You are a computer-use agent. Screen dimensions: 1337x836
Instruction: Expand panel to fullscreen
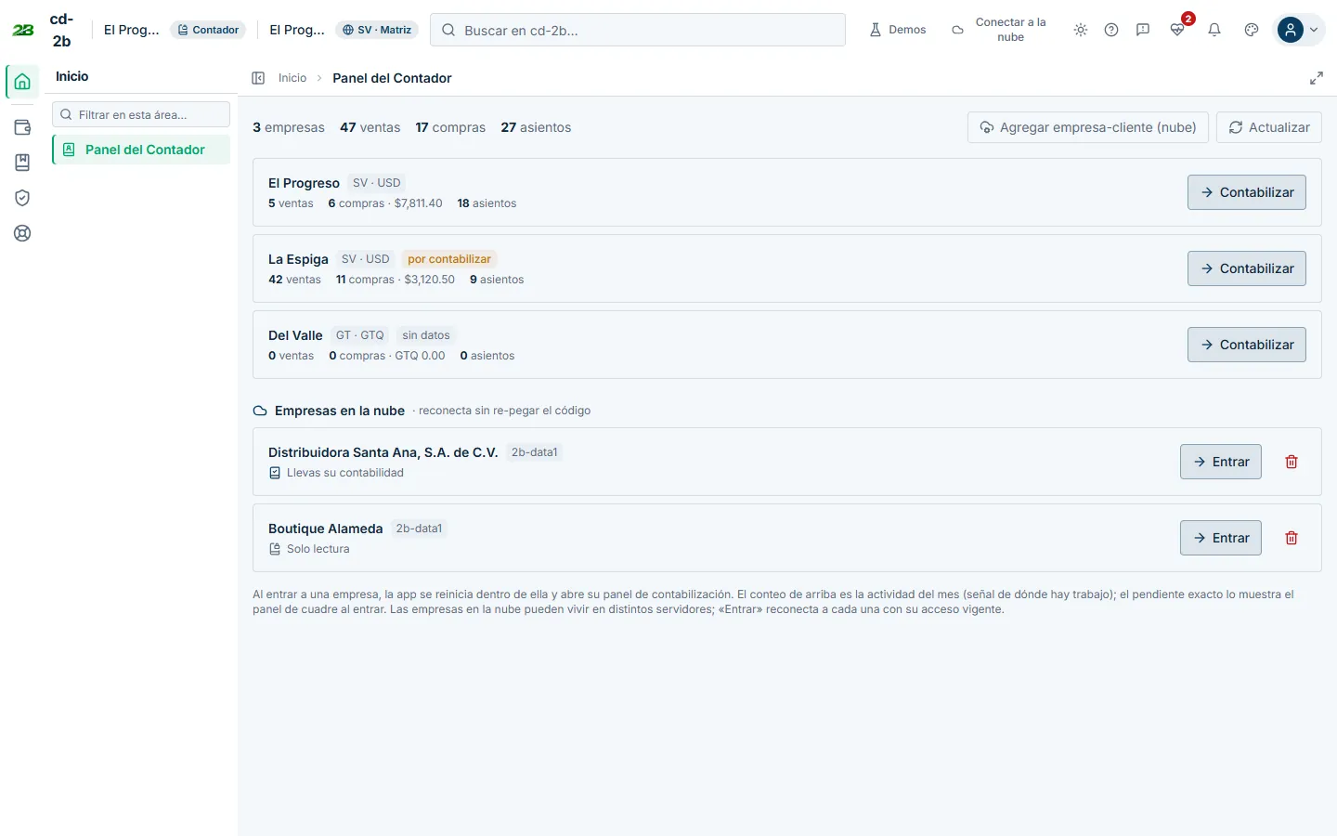(x=1316, y=78)
